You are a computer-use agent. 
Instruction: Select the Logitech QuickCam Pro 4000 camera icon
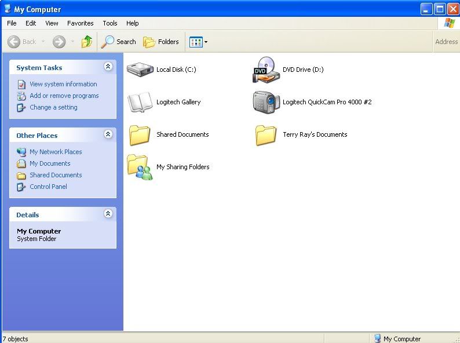point(266,102)
